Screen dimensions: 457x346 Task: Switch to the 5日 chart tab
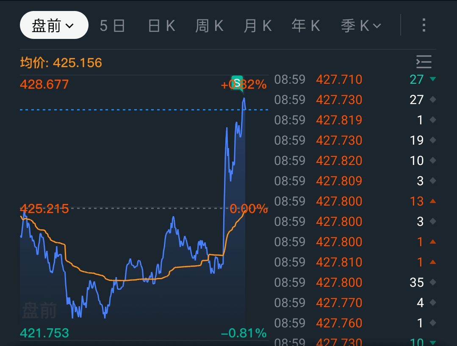(x=113, y=26)
